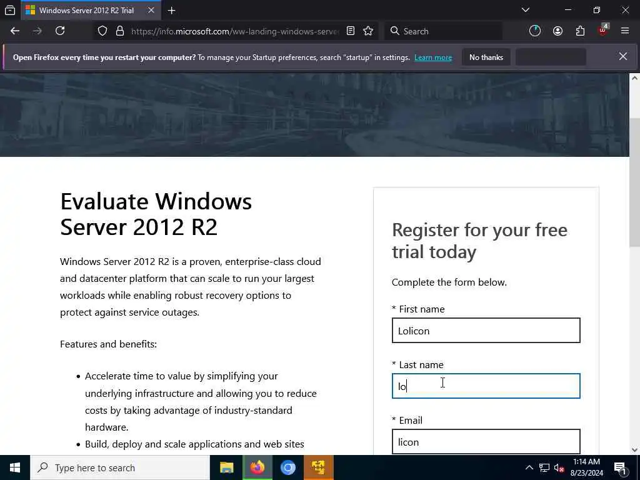Screen dimensions: 640x480
Task: Reload the current page
Action: (60, 31)
